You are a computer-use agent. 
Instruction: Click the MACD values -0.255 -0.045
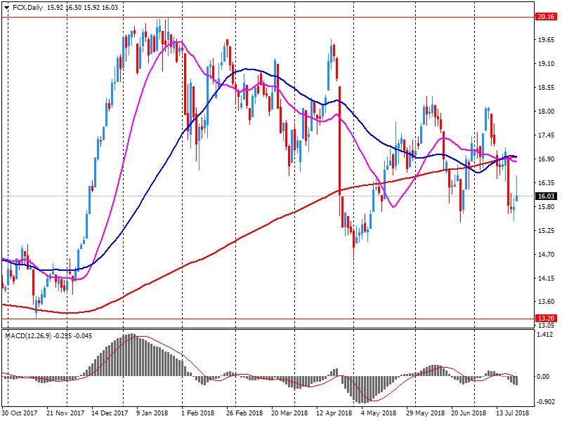click(73, 336)
